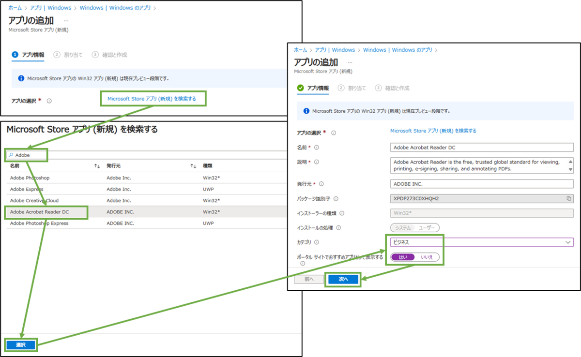Sort the app list by 発行元 column arrows
The image size is (581, 357).
click(x=193, y=166)
